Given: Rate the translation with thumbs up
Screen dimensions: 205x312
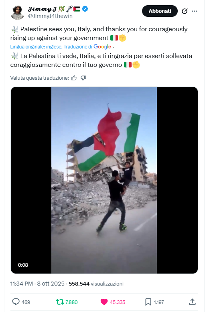Looking at the screenshot, I should [x=74, y=78].
